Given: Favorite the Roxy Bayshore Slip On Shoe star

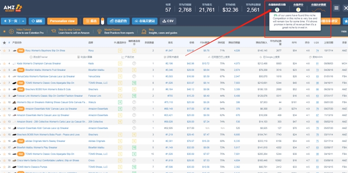Looking at the screenshot, I should point(4,51).
